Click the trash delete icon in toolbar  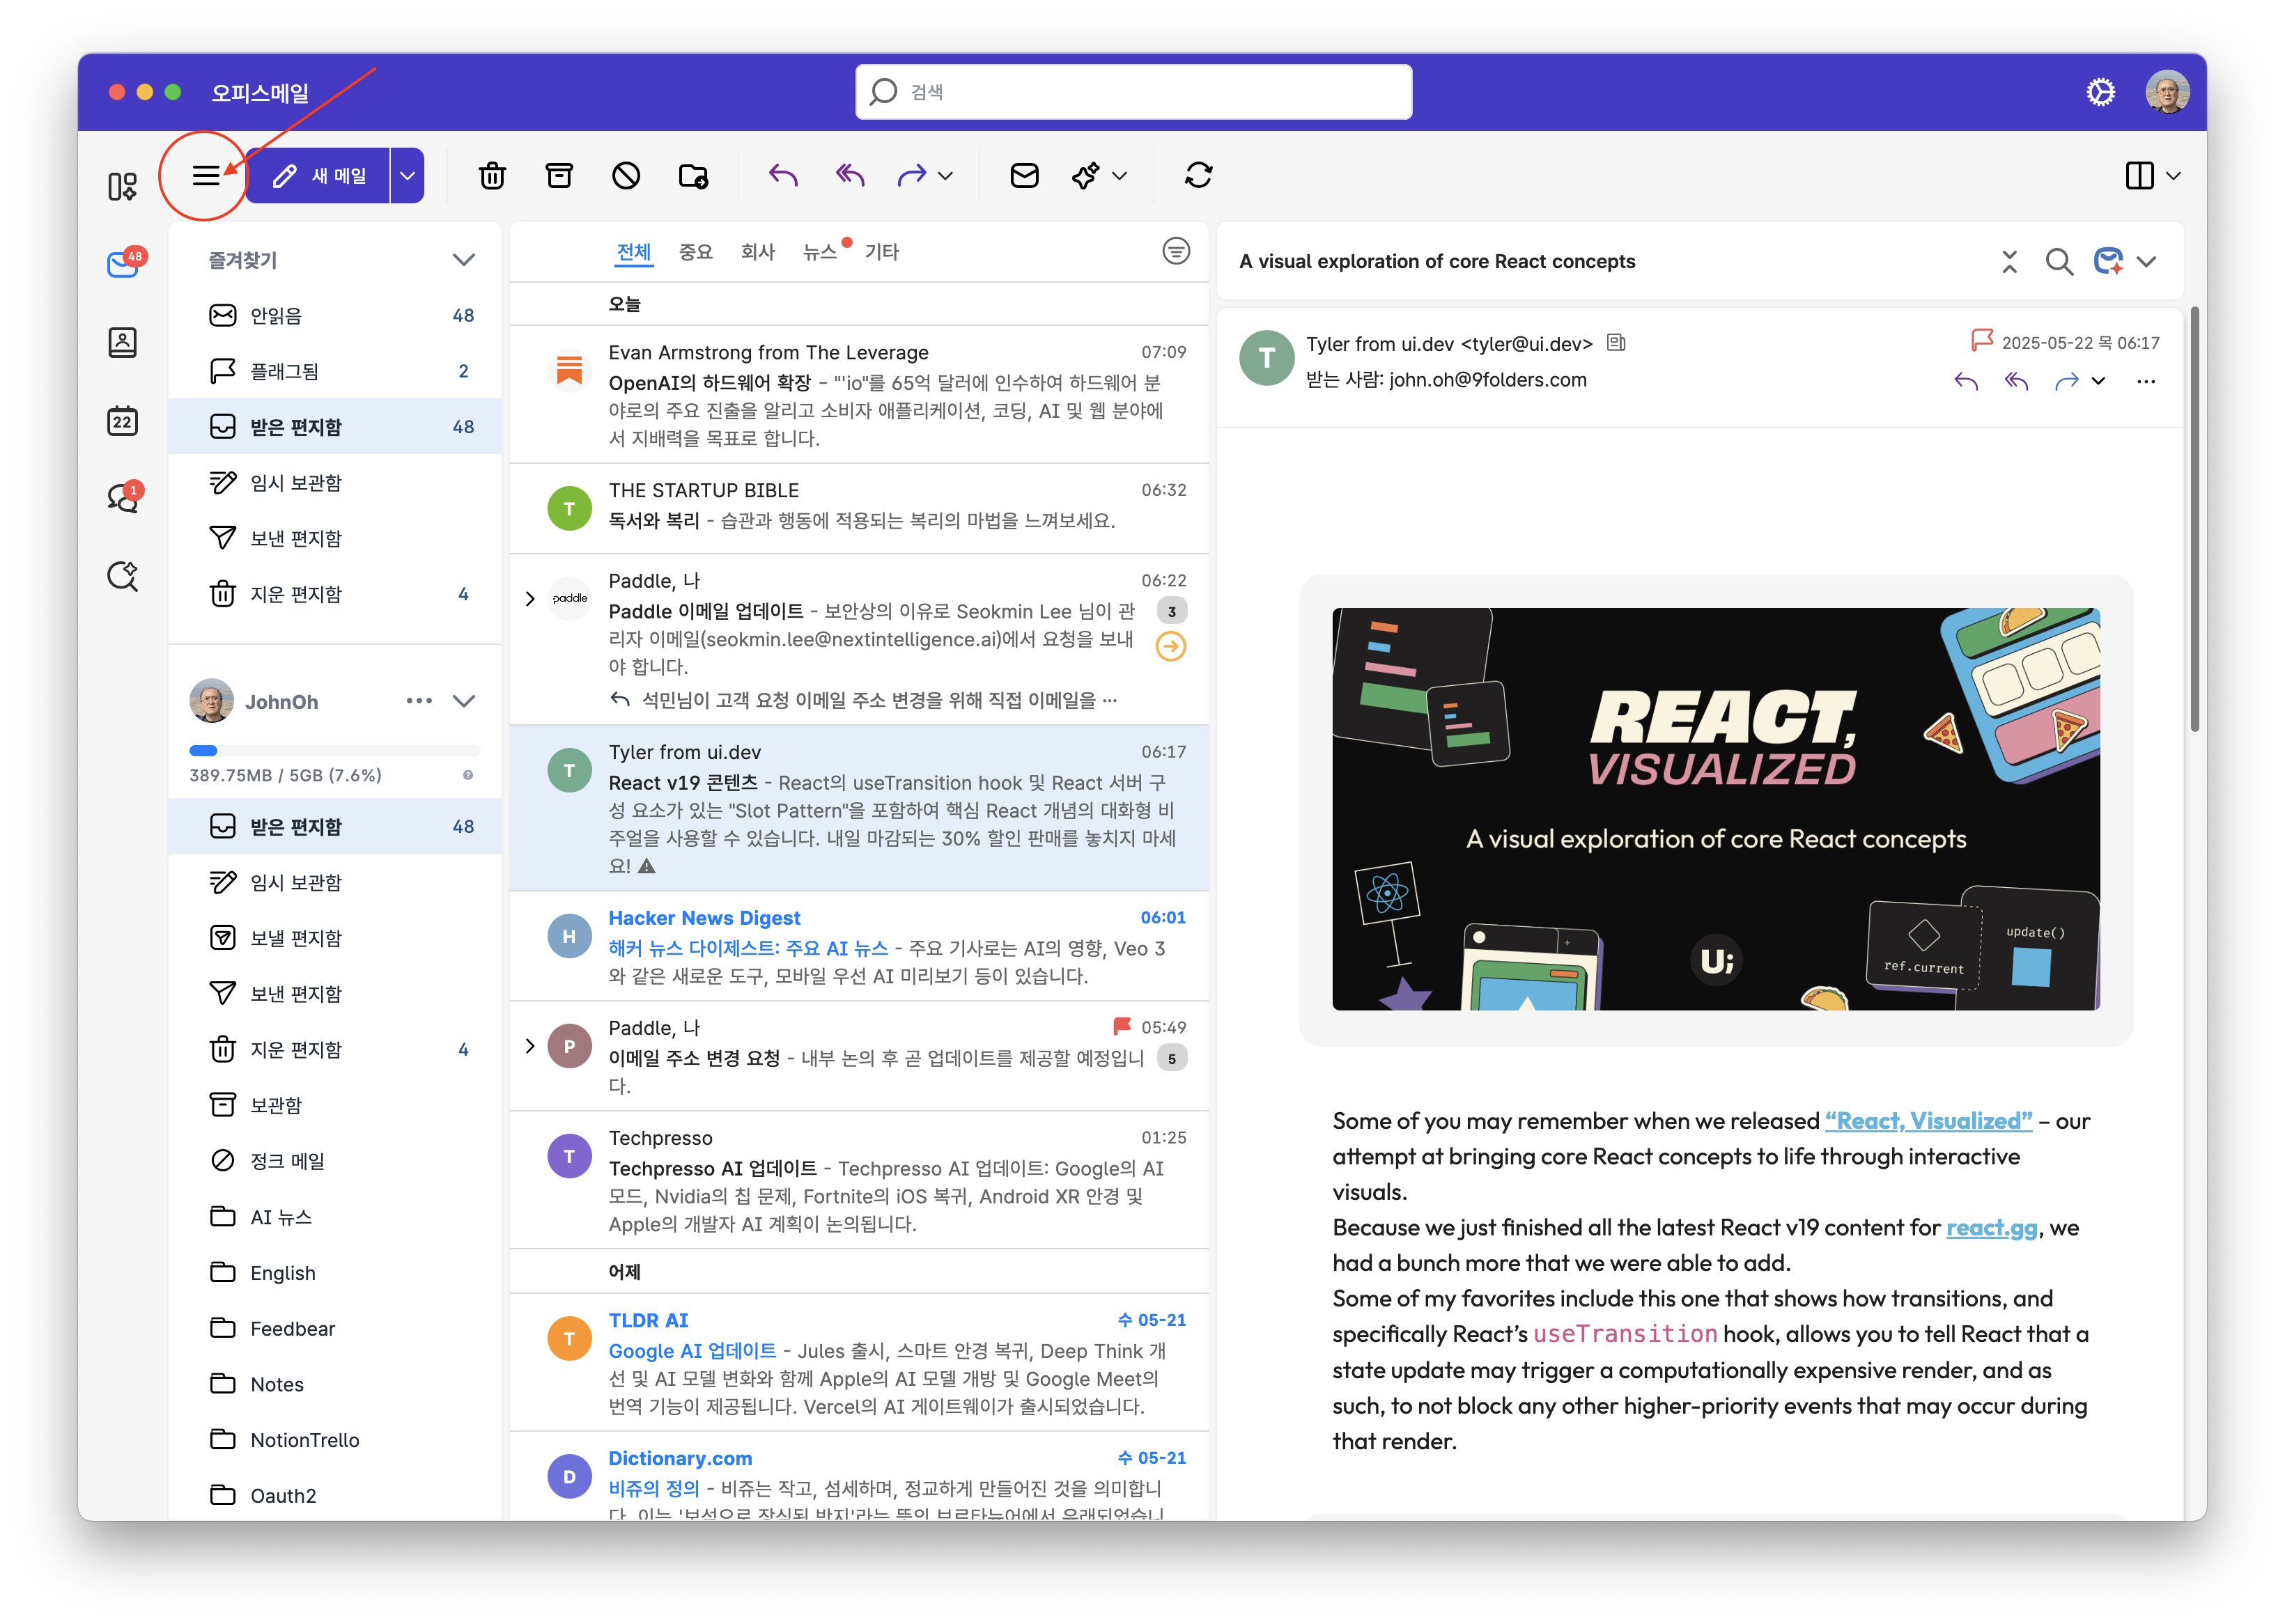(493, 176)
